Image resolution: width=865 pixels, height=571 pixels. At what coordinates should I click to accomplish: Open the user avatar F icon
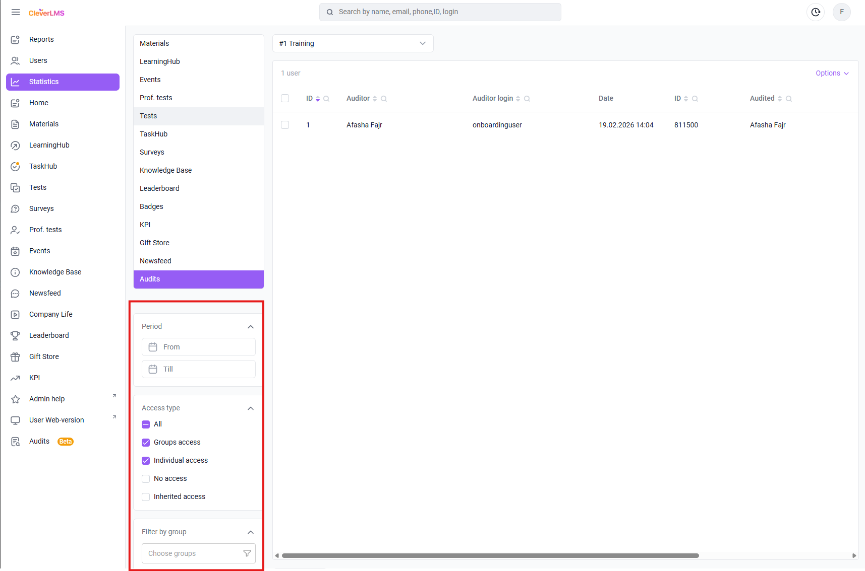841,12
